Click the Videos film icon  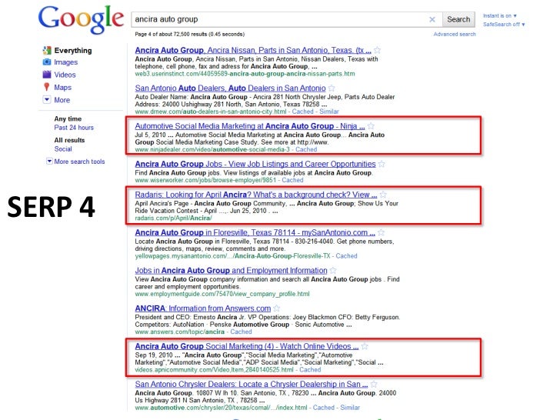[x=47, y=75]
